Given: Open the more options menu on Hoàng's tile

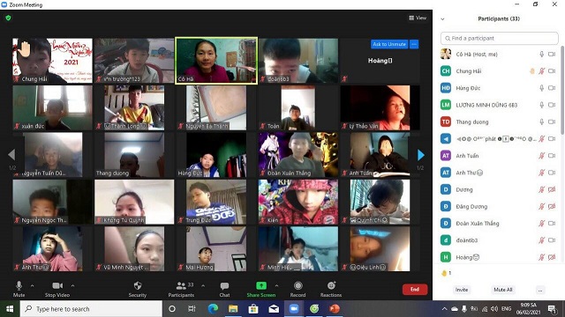Looking at the screenshot, I should pos(414,44).
